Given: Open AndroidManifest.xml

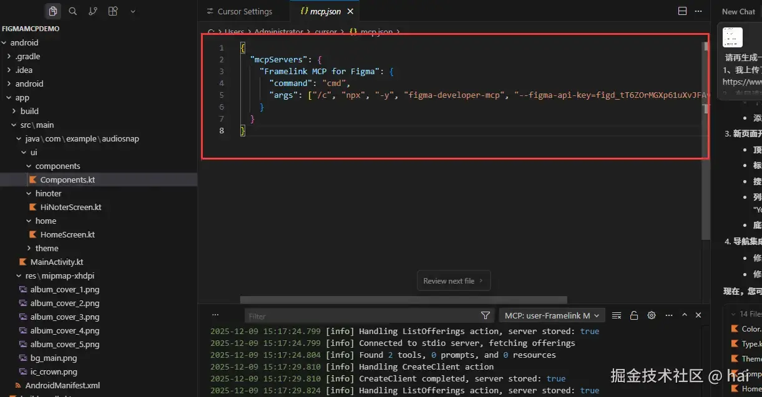Looking at the screenshot, I should tap(62, 385).
